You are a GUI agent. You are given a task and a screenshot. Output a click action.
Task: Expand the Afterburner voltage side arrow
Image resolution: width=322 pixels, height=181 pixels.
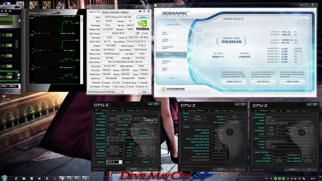[x=17, y=44]
